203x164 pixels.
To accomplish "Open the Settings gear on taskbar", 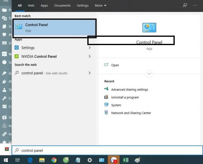I will pyautogui.click(x=90, y=160).
